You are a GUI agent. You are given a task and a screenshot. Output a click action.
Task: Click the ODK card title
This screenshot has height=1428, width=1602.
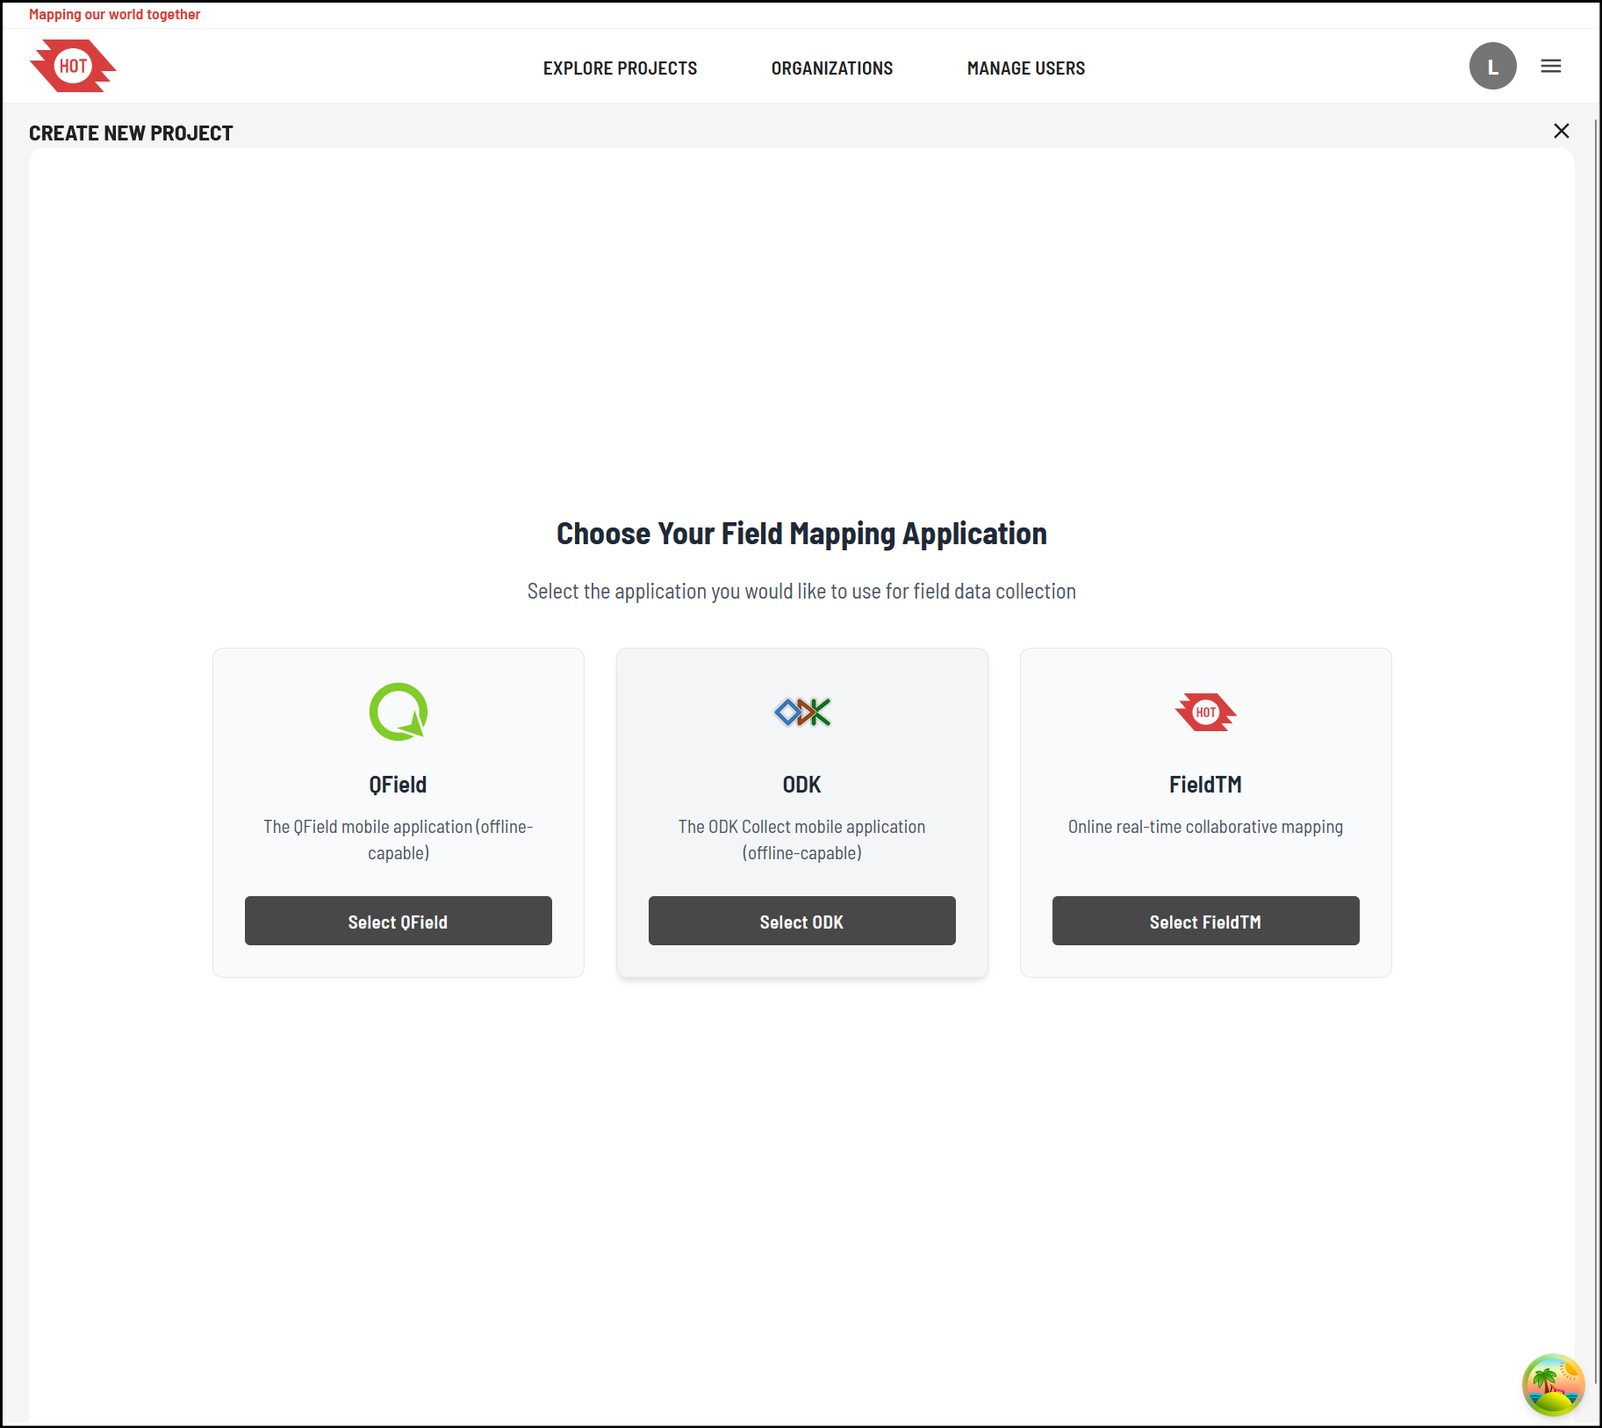click(801, 785)
